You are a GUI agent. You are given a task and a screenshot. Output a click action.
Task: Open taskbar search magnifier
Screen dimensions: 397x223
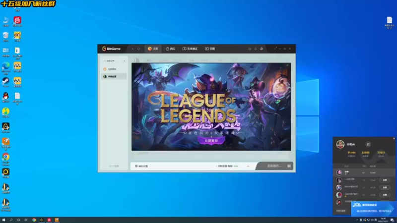coord(11,220)
